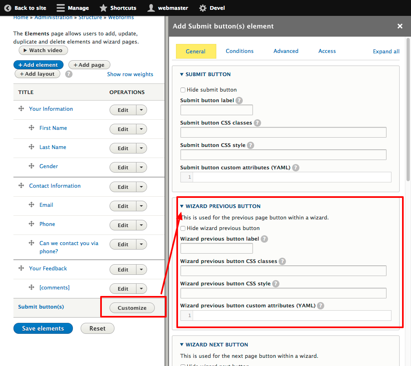
Task: Click the Devel gear icon in toolbar
Action: (x=202, y=8)
